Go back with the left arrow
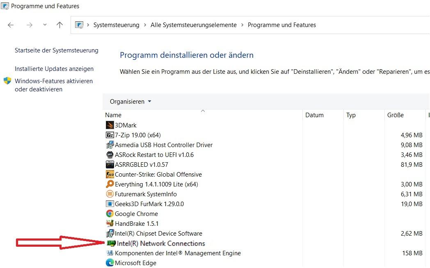Image resolution: width=430 pixels, height=268 pixels. [x=11, y=25]
